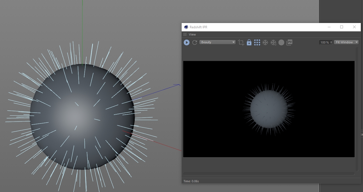Expand the Fit Window dropdown

[346, 42]
